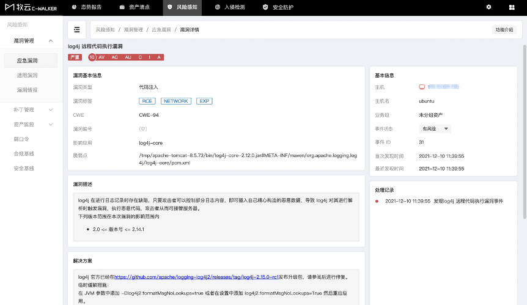527x305 pixels.
Task: Open the 事件状态 有风险 dropdown
Action: [x=435, y=129]
